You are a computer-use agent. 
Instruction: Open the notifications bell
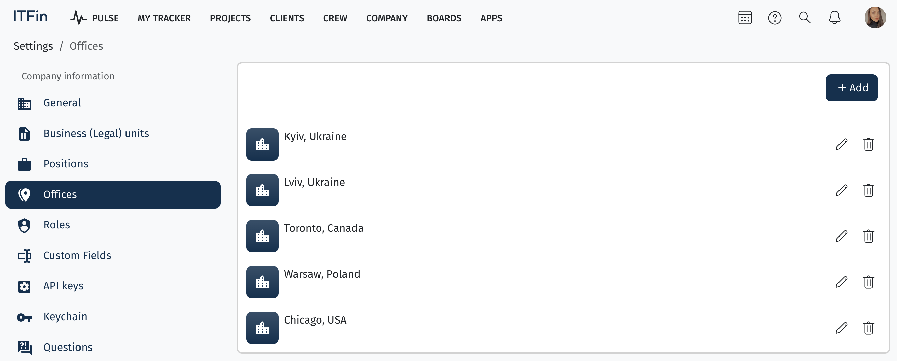pos(834,17)
